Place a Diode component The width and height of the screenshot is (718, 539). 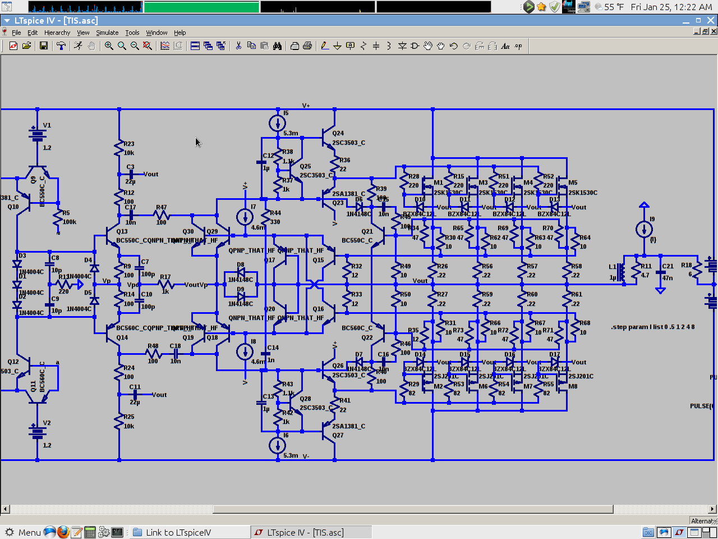tap(402, 46)
